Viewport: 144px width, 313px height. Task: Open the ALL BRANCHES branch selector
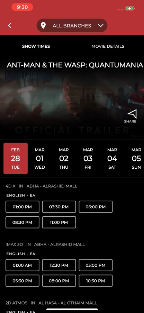[x=72, y=25]
